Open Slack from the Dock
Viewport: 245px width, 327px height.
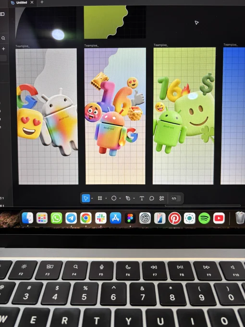pos(101,218)
